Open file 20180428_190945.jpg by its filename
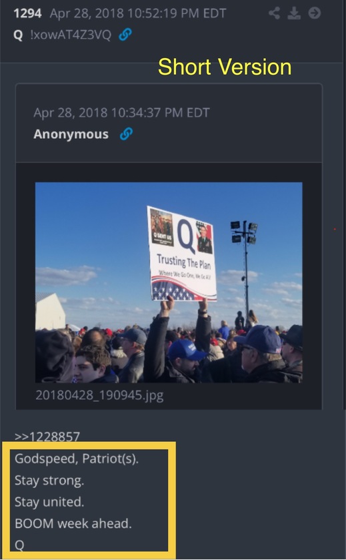The width and height of the screenshot is (346, 560). 99,395
